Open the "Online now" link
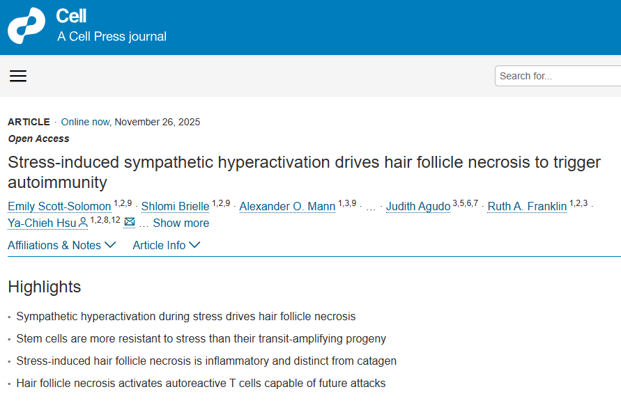 click(x=85, y=122)
